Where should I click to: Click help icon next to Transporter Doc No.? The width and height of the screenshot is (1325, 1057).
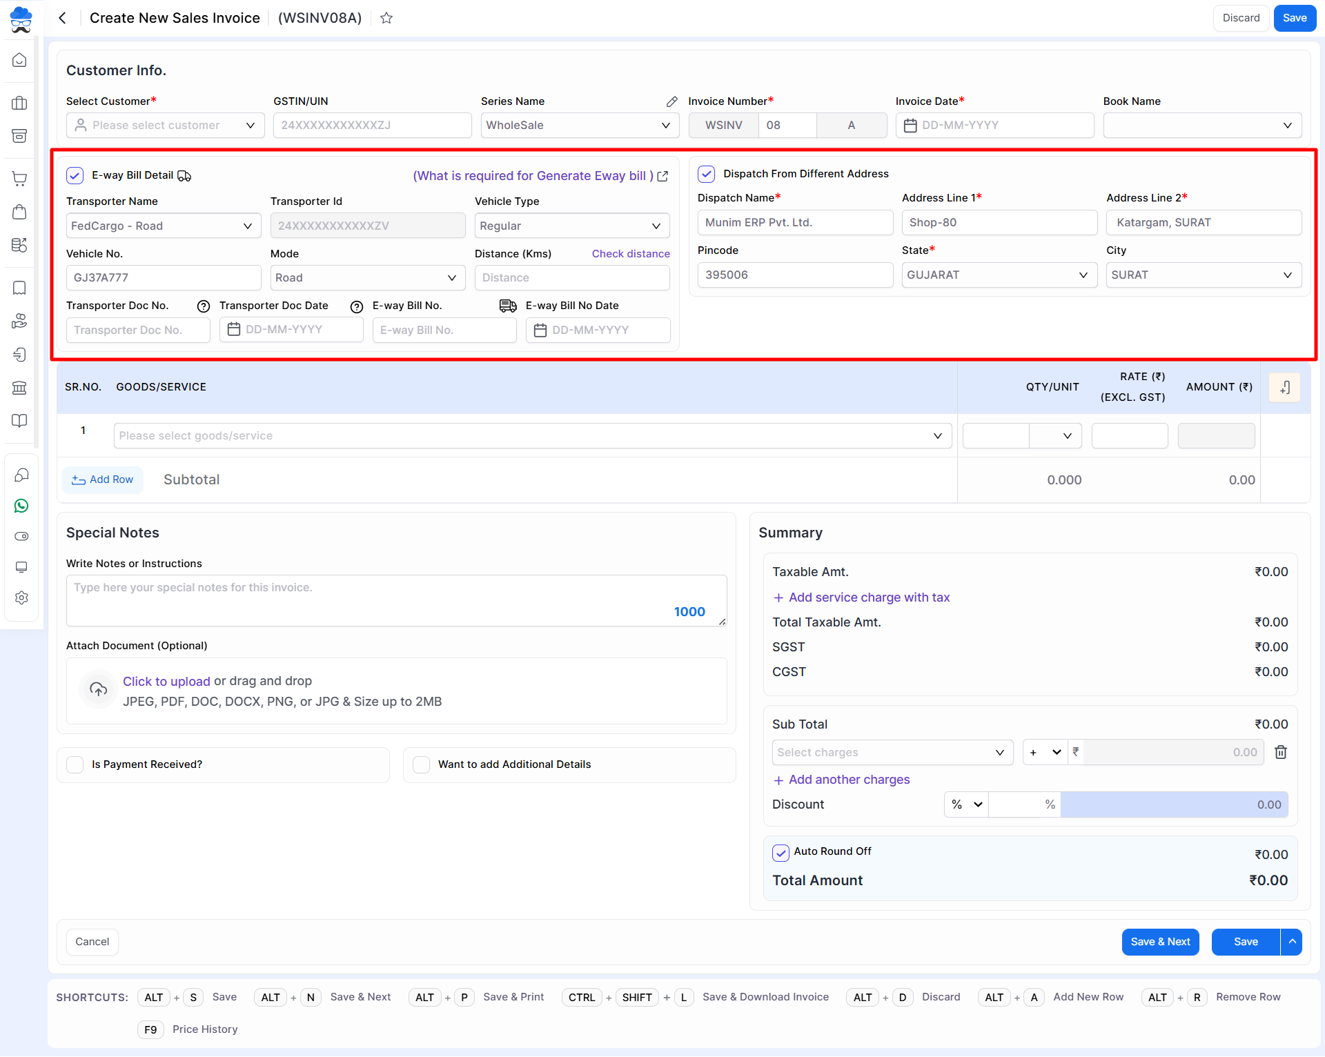point(204,306)
